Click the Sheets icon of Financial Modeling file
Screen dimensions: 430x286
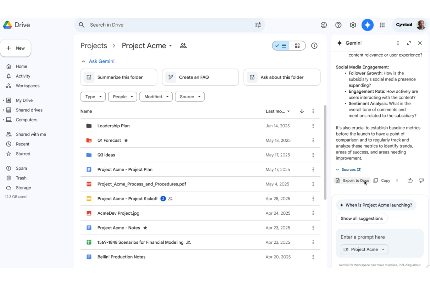89,242
